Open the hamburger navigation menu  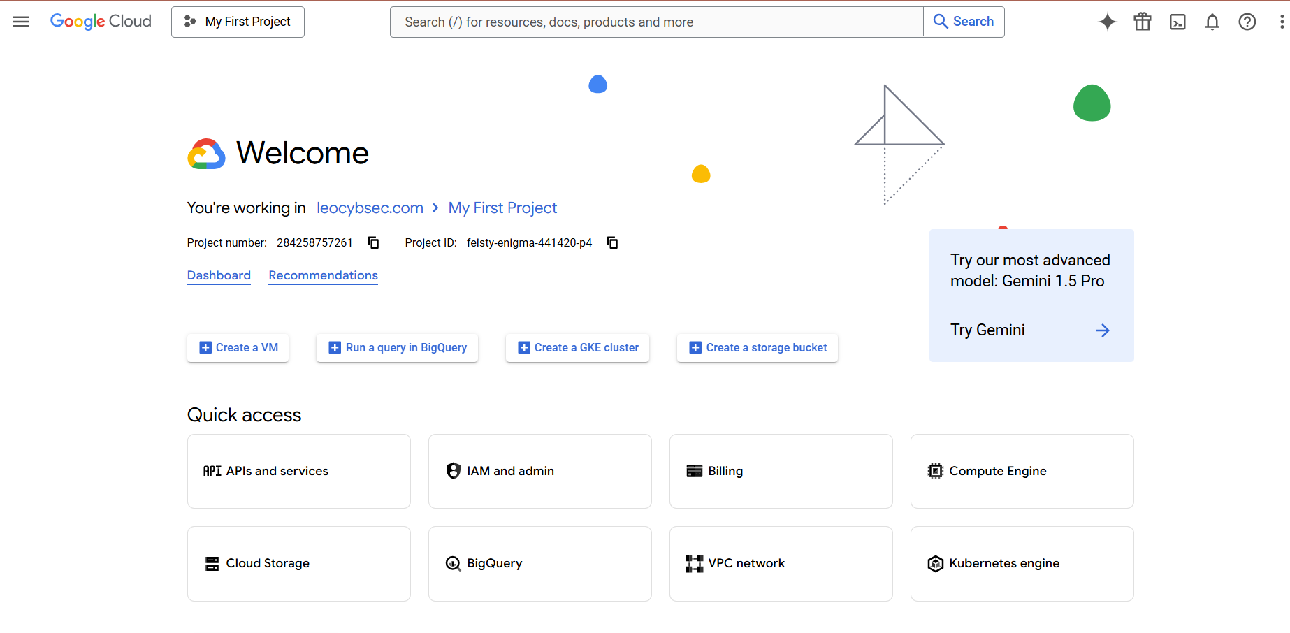click(21, 22)
